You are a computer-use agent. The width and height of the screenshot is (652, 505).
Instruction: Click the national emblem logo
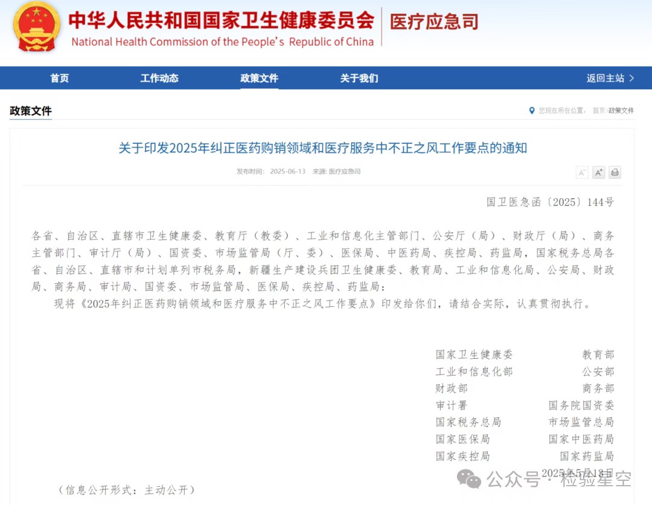(x=37, y=27)
